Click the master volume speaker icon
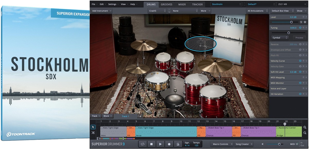Viewport: 309px width, 149px height. (x=262, y=144)
